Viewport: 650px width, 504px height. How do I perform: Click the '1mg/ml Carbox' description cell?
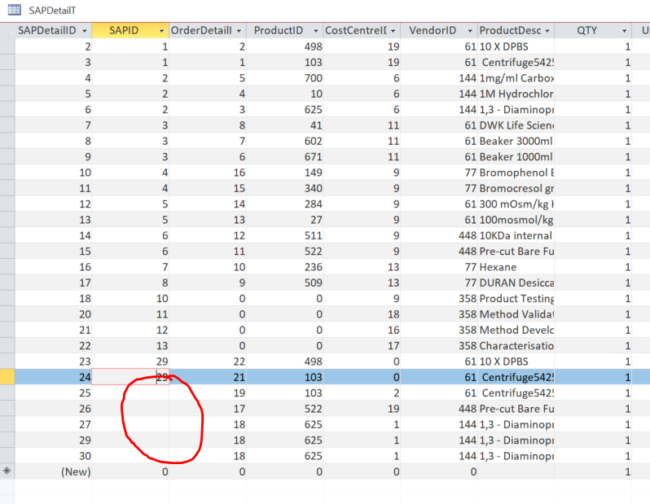coord(516,77)
